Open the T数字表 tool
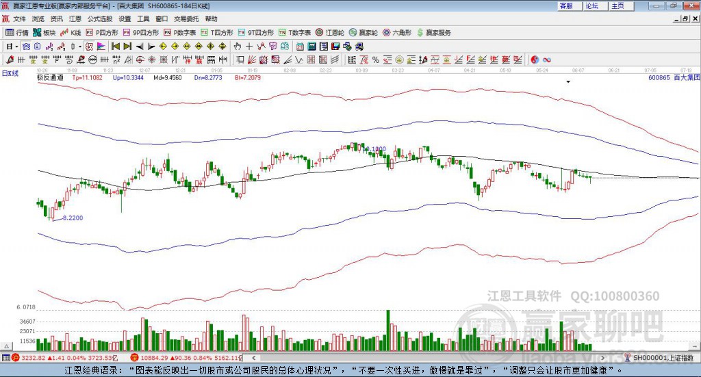Screen dimensions: 701x377 [294, 33]
